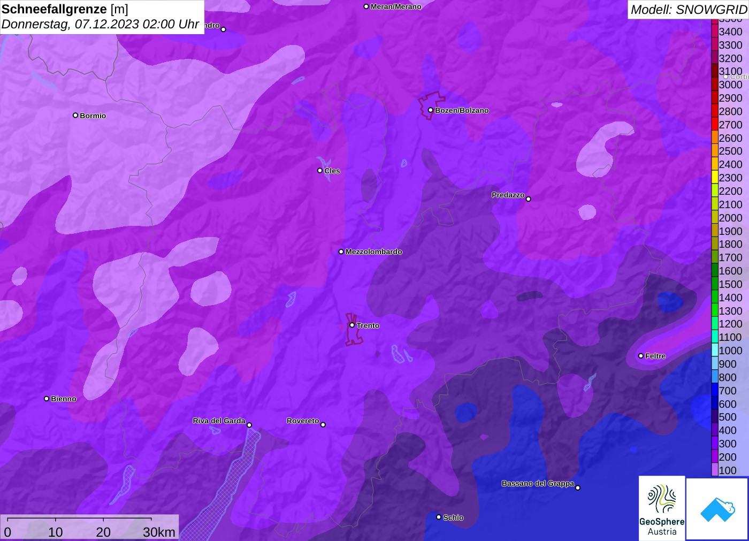Click the legend value '1800'
Viewport: 749px width, 541px height.
point(730,244)
